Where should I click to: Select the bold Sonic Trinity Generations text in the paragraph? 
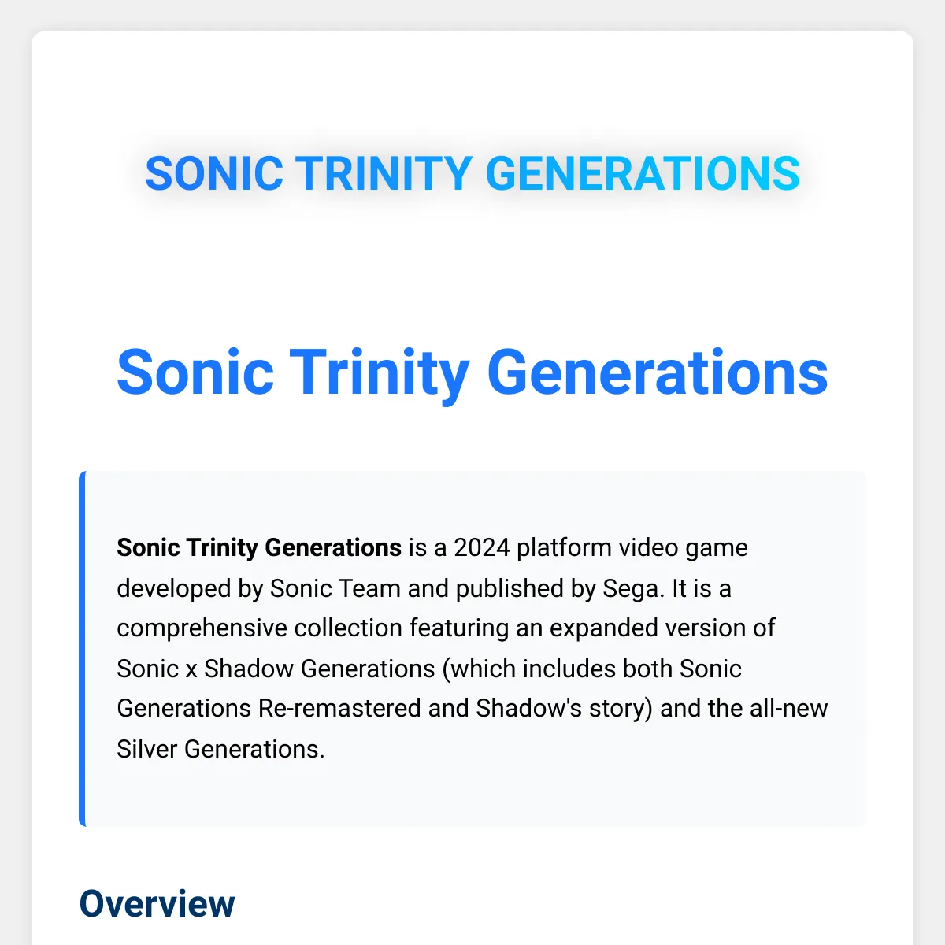click(x=259, y=547)
